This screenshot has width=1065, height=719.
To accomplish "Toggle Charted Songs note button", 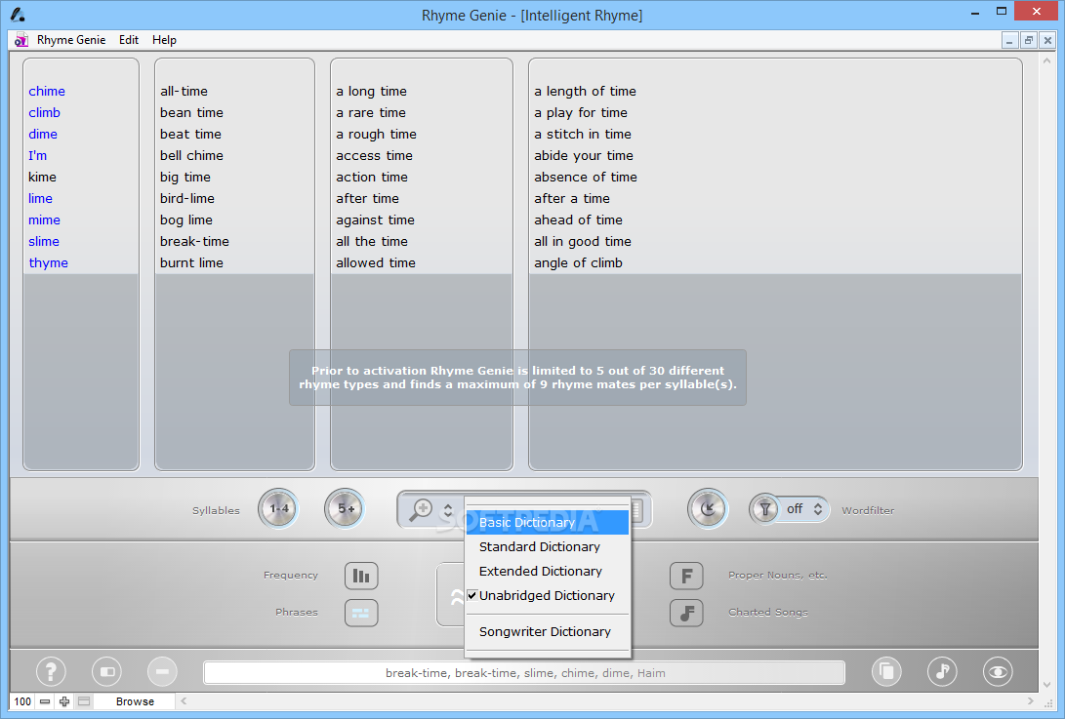I will pyautogui.click(x=686, y=613).
